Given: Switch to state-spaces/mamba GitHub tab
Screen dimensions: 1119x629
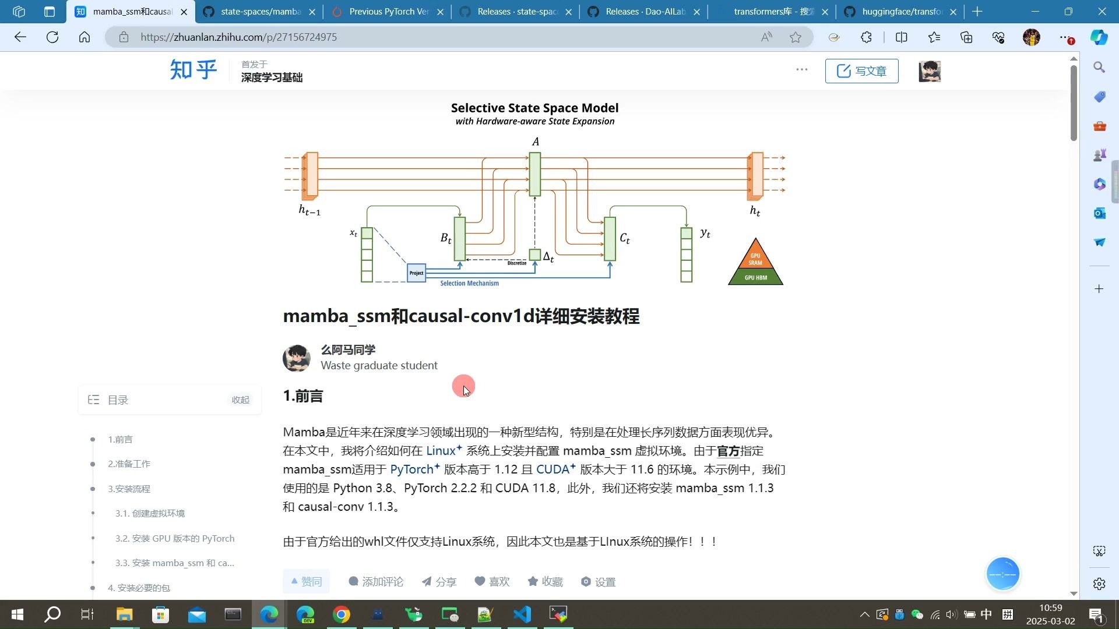Looking at the screenshot, I should pos(260,12).
